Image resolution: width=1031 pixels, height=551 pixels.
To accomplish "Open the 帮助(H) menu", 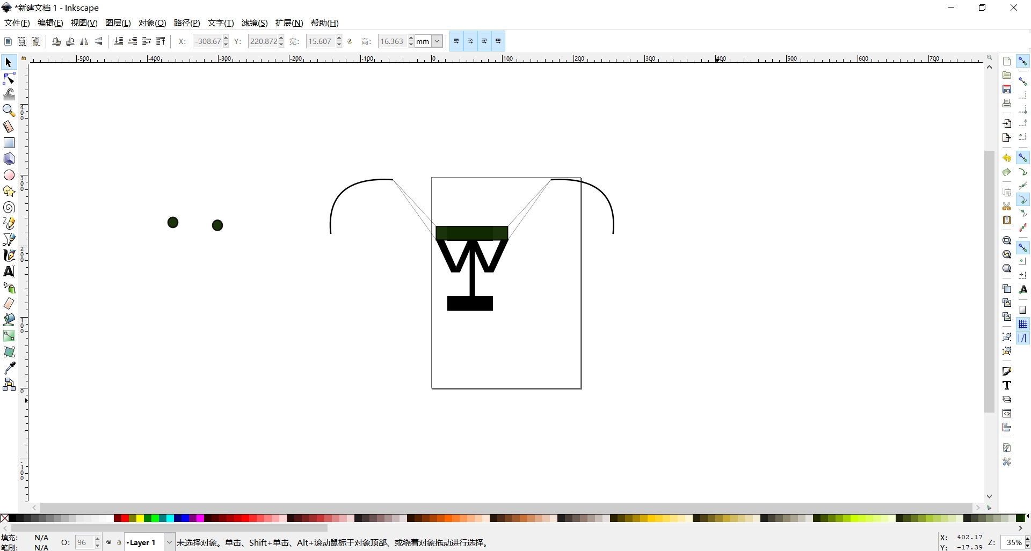I will [325, 23].
